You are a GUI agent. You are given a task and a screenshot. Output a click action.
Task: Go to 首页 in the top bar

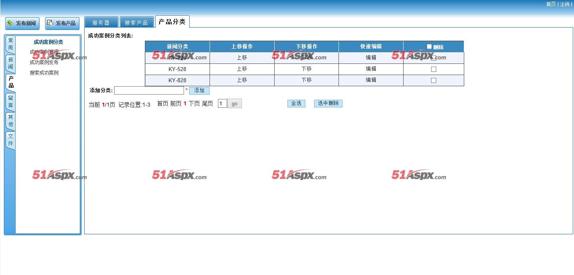coord(551,4)
